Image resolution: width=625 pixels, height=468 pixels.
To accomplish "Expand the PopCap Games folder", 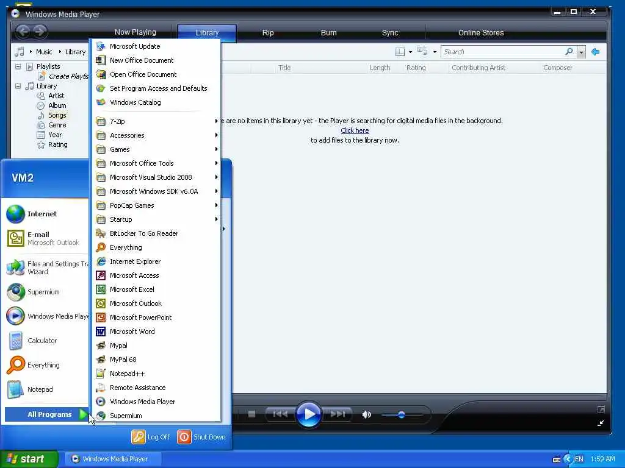I will coord(156,205).
